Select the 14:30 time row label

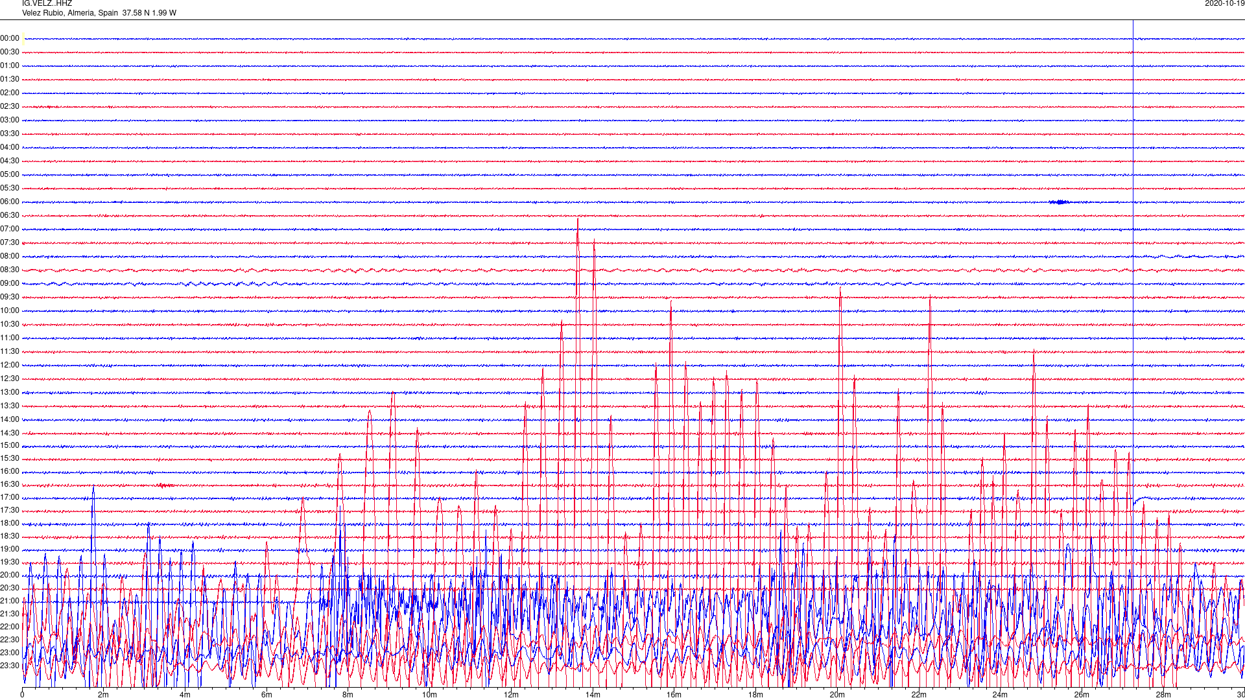click(10, 433)
